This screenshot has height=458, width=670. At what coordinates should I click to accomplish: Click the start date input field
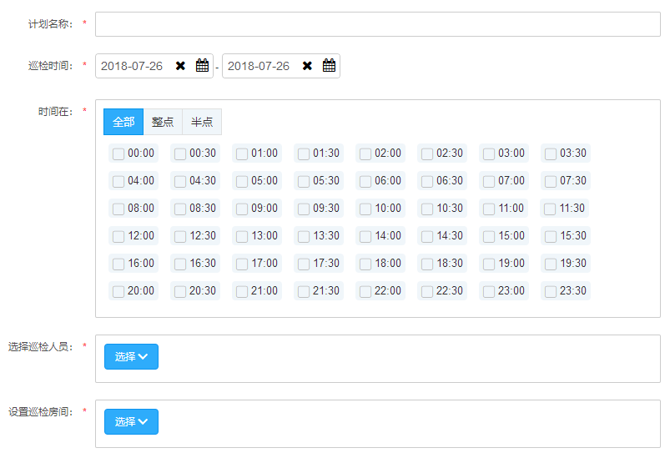click(133, 66)
